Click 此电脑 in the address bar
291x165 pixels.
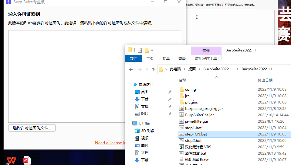[x=175, y=69]
